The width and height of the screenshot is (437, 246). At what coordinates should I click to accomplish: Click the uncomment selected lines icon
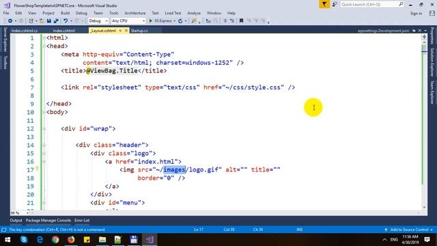tap(231, 21)
